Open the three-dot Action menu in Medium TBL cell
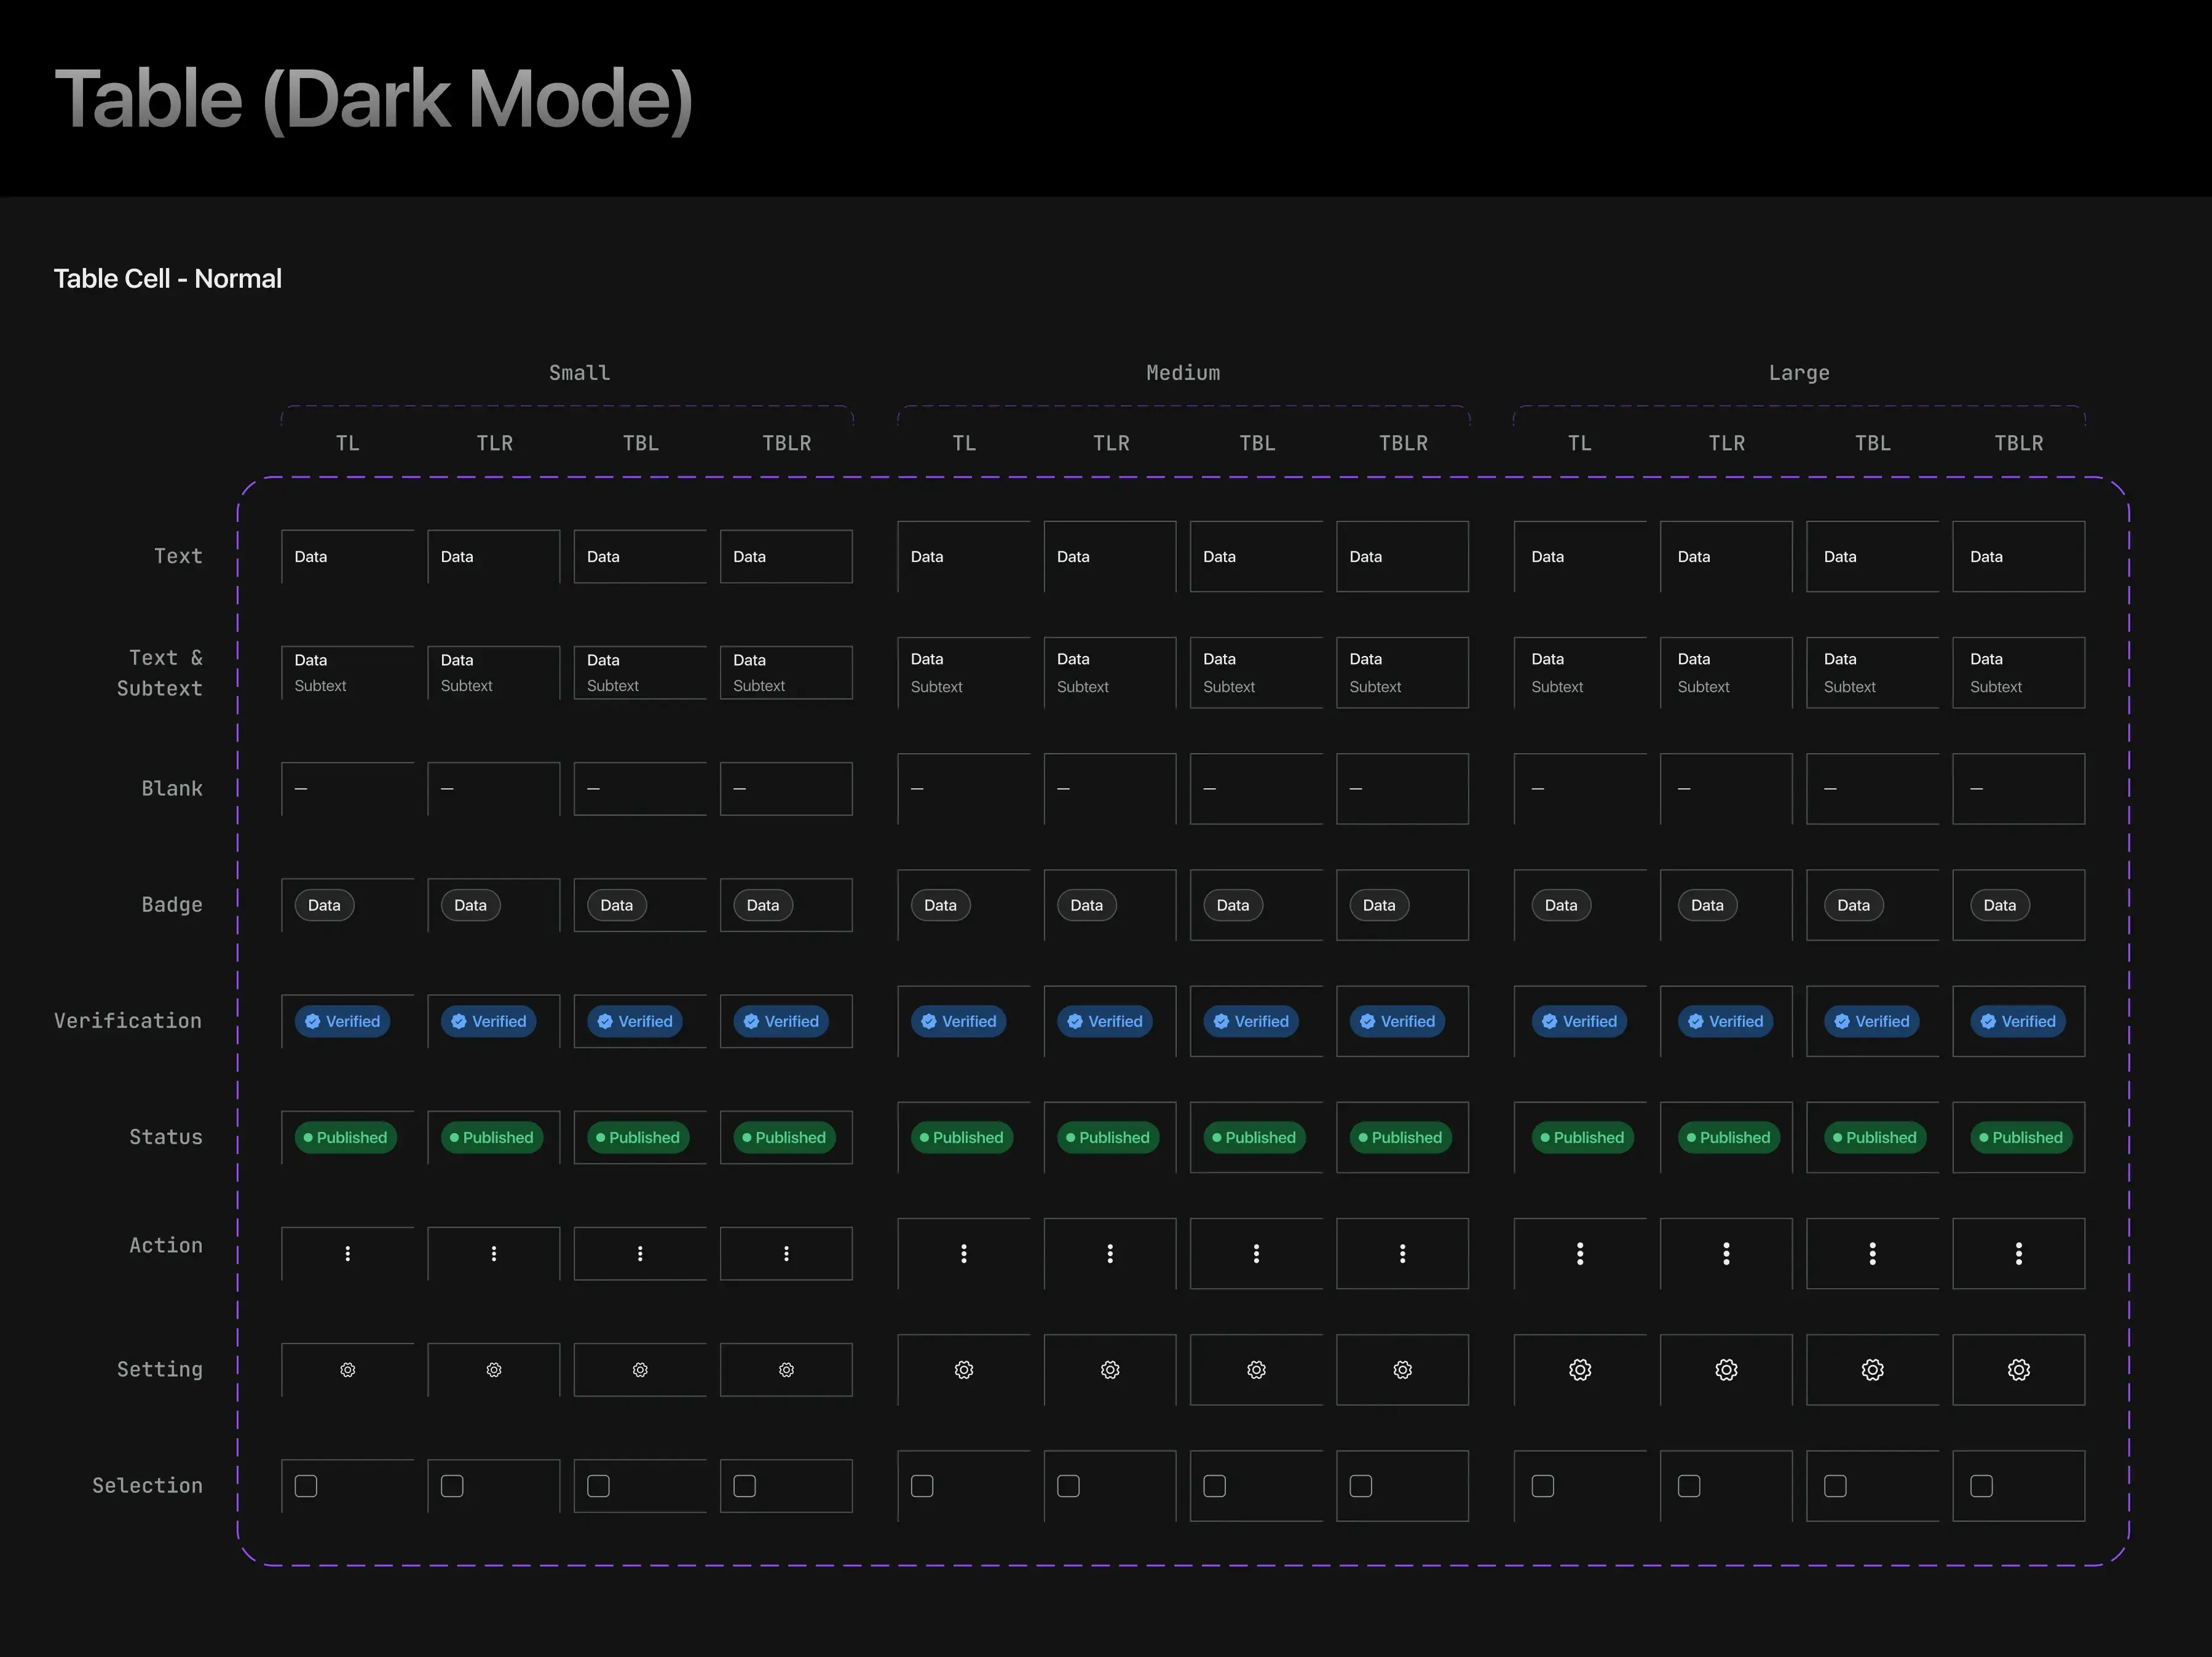 point(1256,1253)
